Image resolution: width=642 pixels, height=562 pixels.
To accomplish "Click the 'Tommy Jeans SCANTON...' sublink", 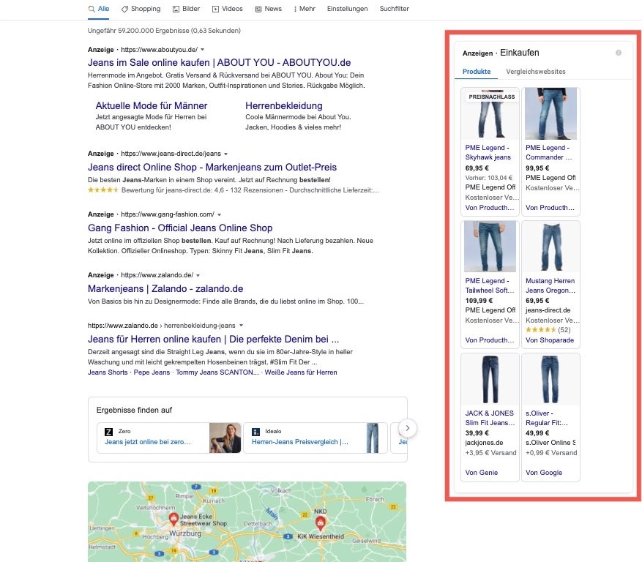I will 217,372.
